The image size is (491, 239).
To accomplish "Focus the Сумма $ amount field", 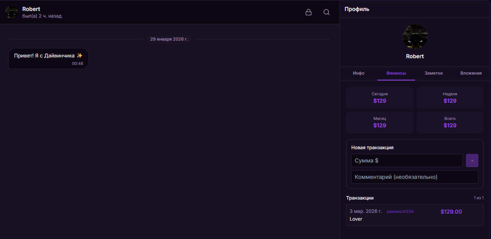I will pos(407,161).
